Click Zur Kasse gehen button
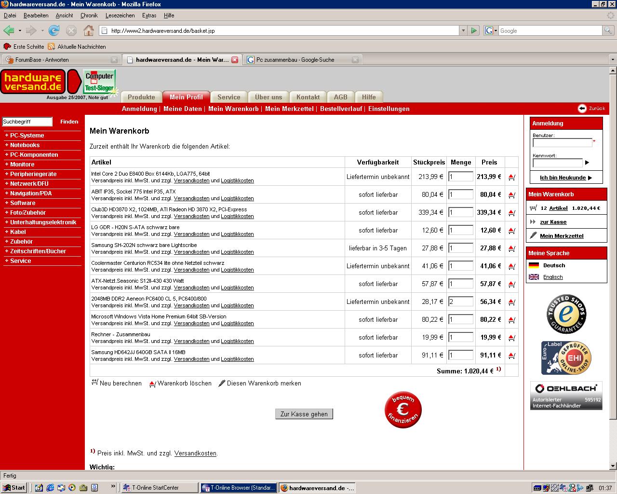617x494 pixels. click(304, 414)
